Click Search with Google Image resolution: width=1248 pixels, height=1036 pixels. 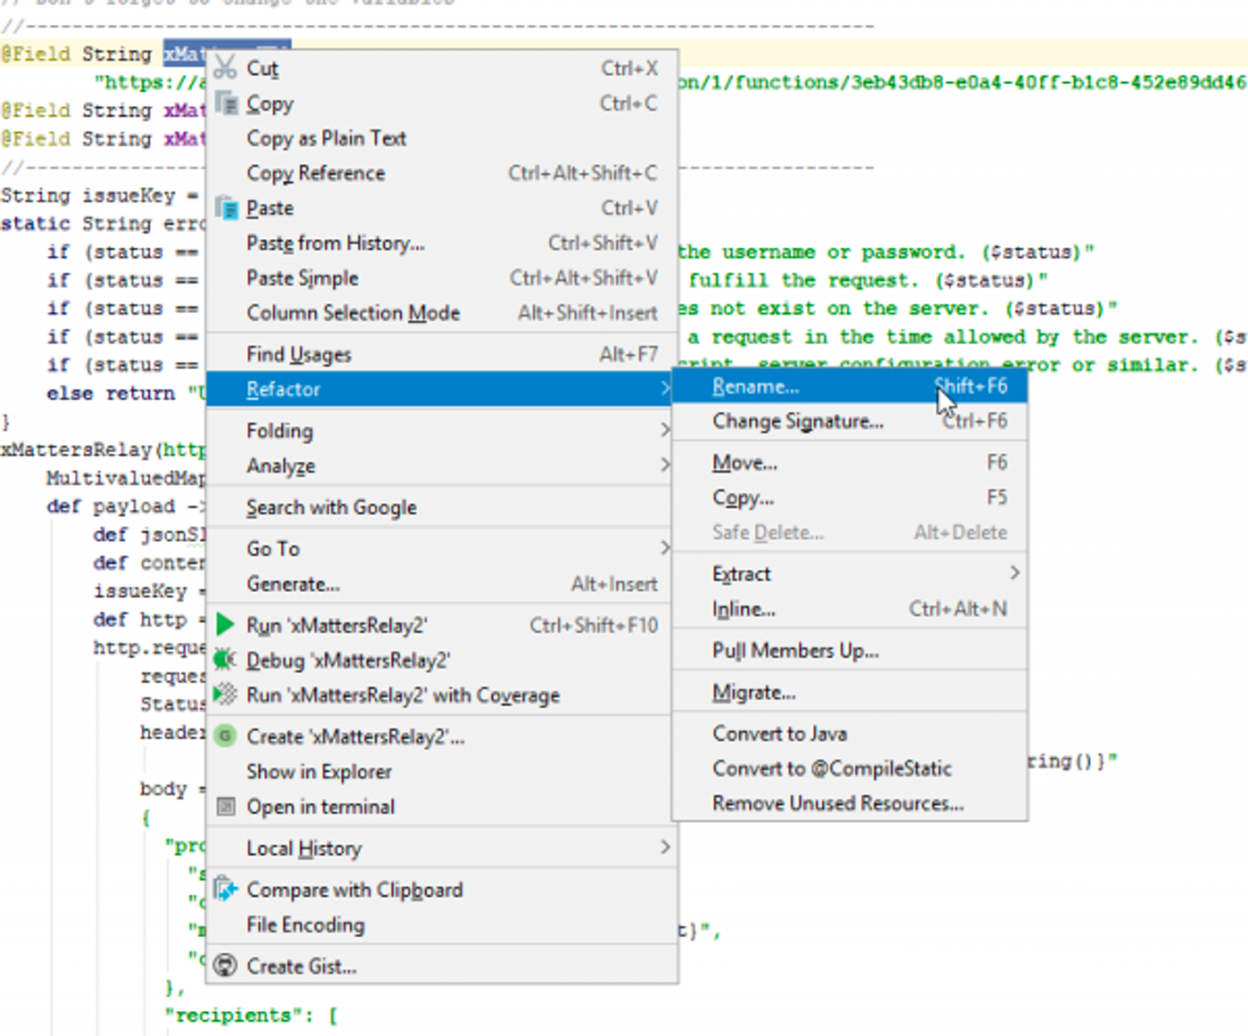click(x=331, y=506)
